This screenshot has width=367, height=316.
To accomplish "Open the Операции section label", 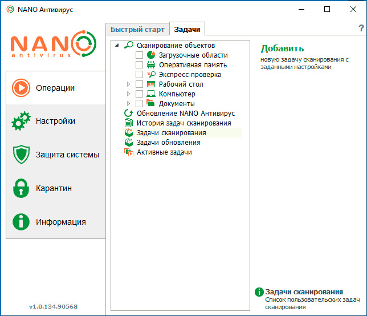I will (x=55, y=88).
